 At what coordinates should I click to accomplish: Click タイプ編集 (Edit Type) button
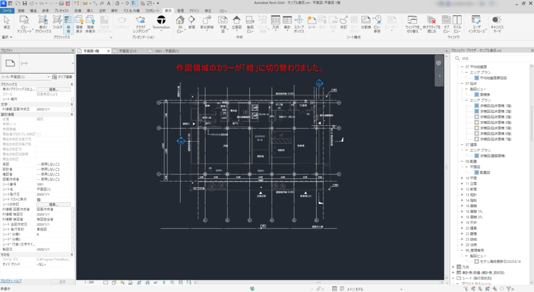(62, 77)
